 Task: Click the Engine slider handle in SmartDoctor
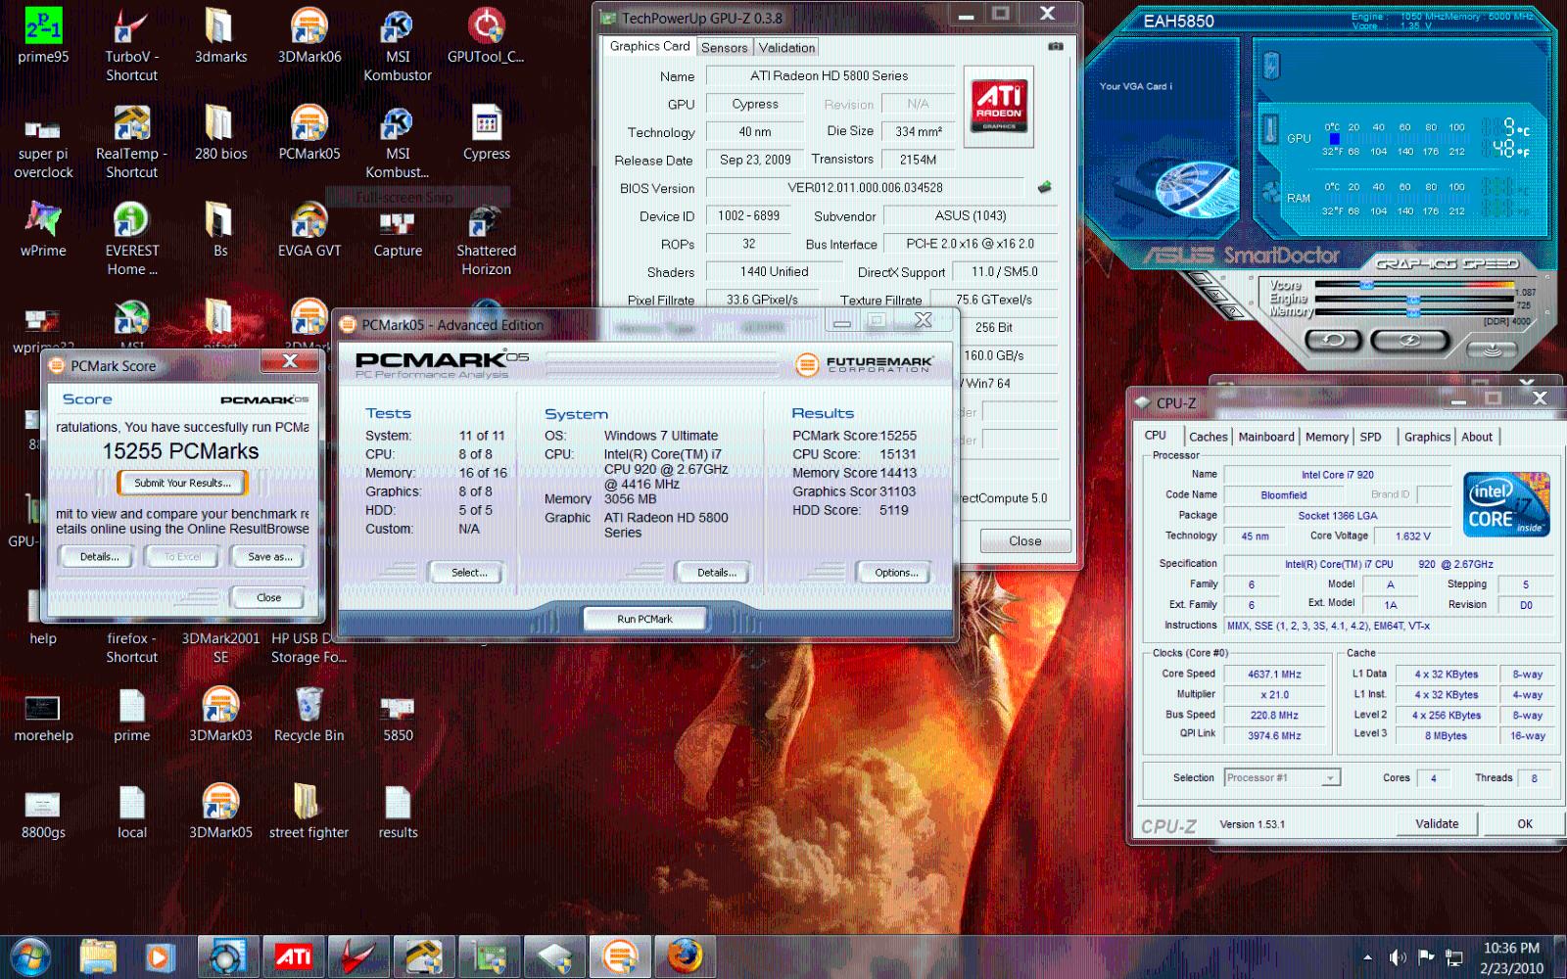tap(1413, 300)
